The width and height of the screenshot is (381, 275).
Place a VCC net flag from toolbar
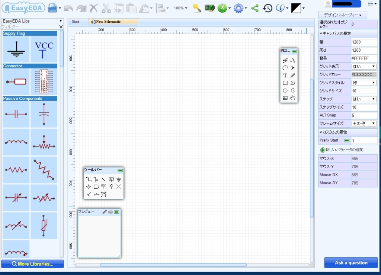click(103, 186)
